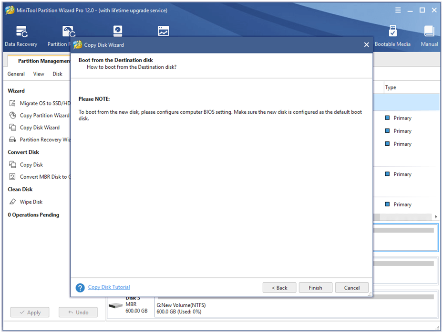Click the help question mark icon
The image size is (443, 333).
click(80, 288)
